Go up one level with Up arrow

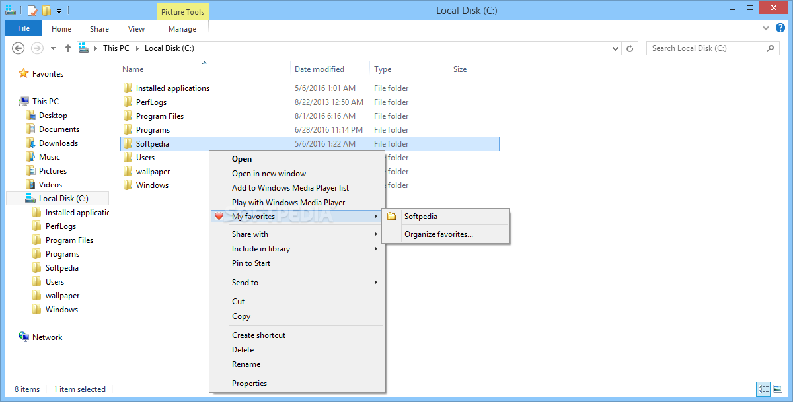click(68, 48)
